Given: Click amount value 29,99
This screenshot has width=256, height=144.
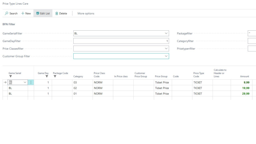Looking at the screenshot, I should pos(246,94).
